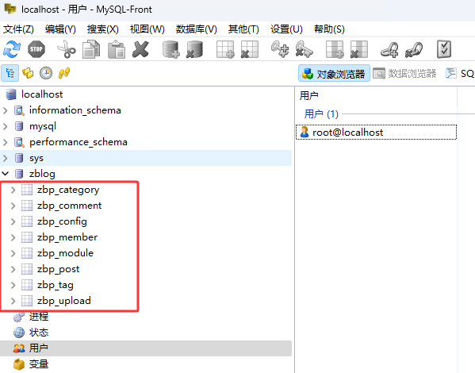The height and width of the screenshot is (373, 475).
Task: Click the copy pages icon
Action: (91, 49)
